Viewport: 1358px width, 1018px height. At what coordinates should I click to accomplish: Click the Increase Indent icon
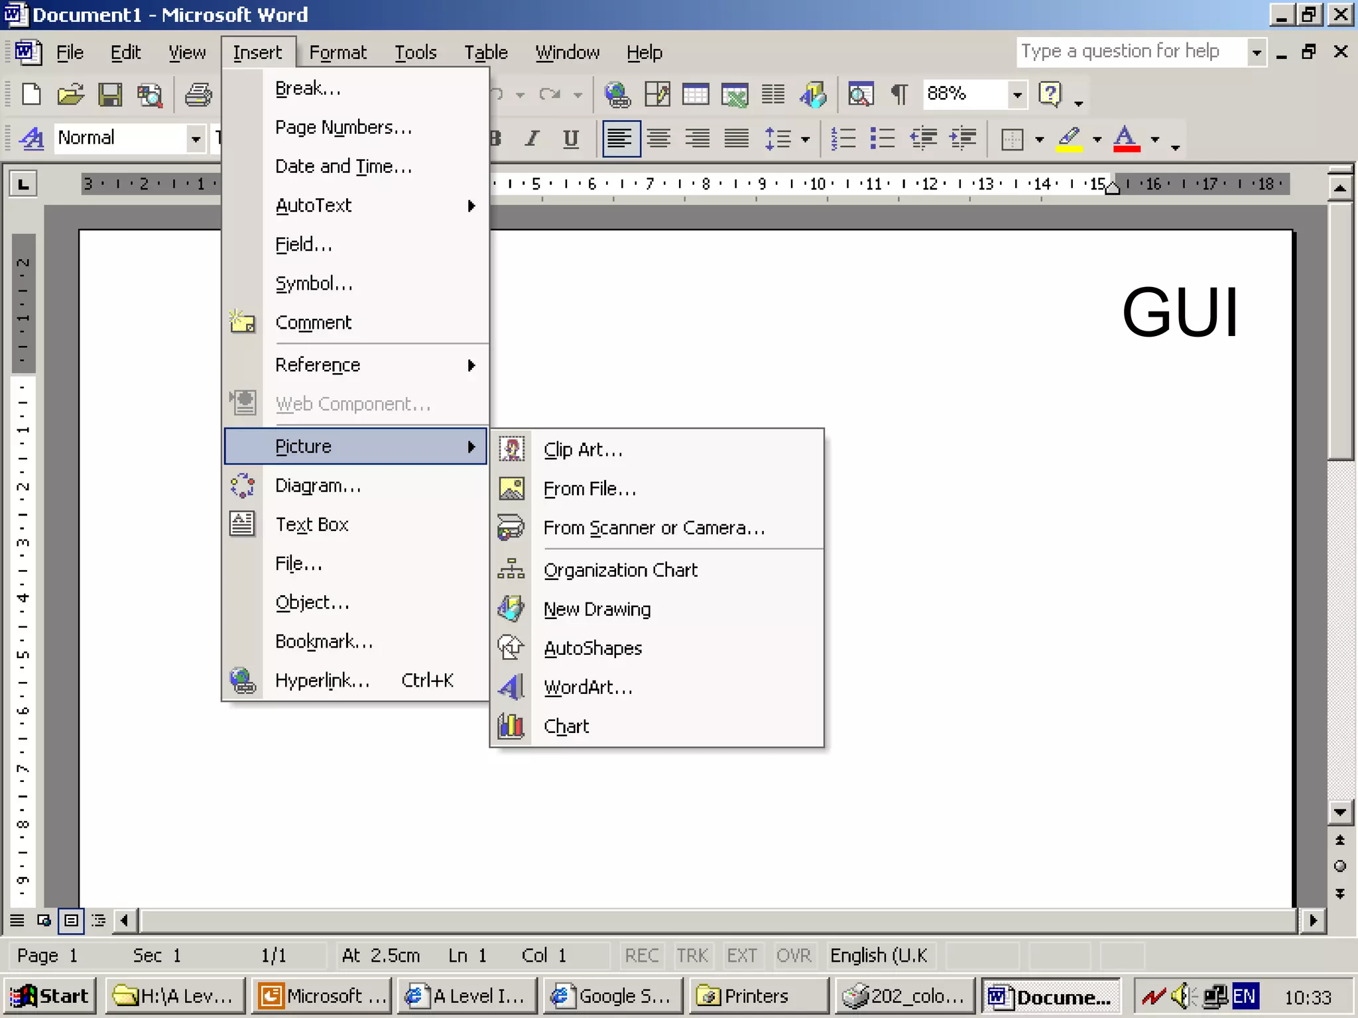pyautogui.click(x=963, y=139)
